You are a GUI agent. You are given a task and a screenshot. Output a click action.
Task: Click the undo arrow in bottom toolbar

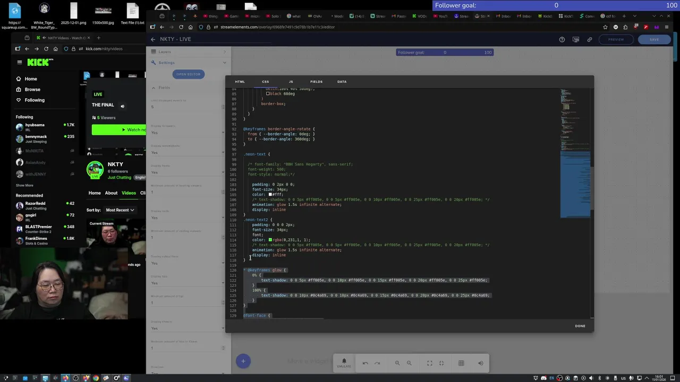coord(365,363)
